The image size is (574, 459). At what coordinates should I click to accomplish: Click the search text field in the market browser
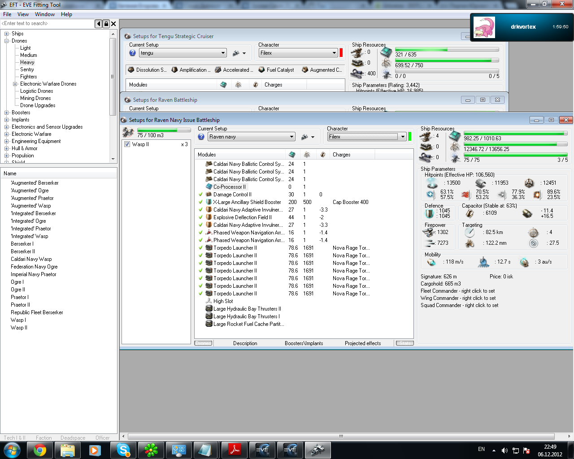pos(48,23)
